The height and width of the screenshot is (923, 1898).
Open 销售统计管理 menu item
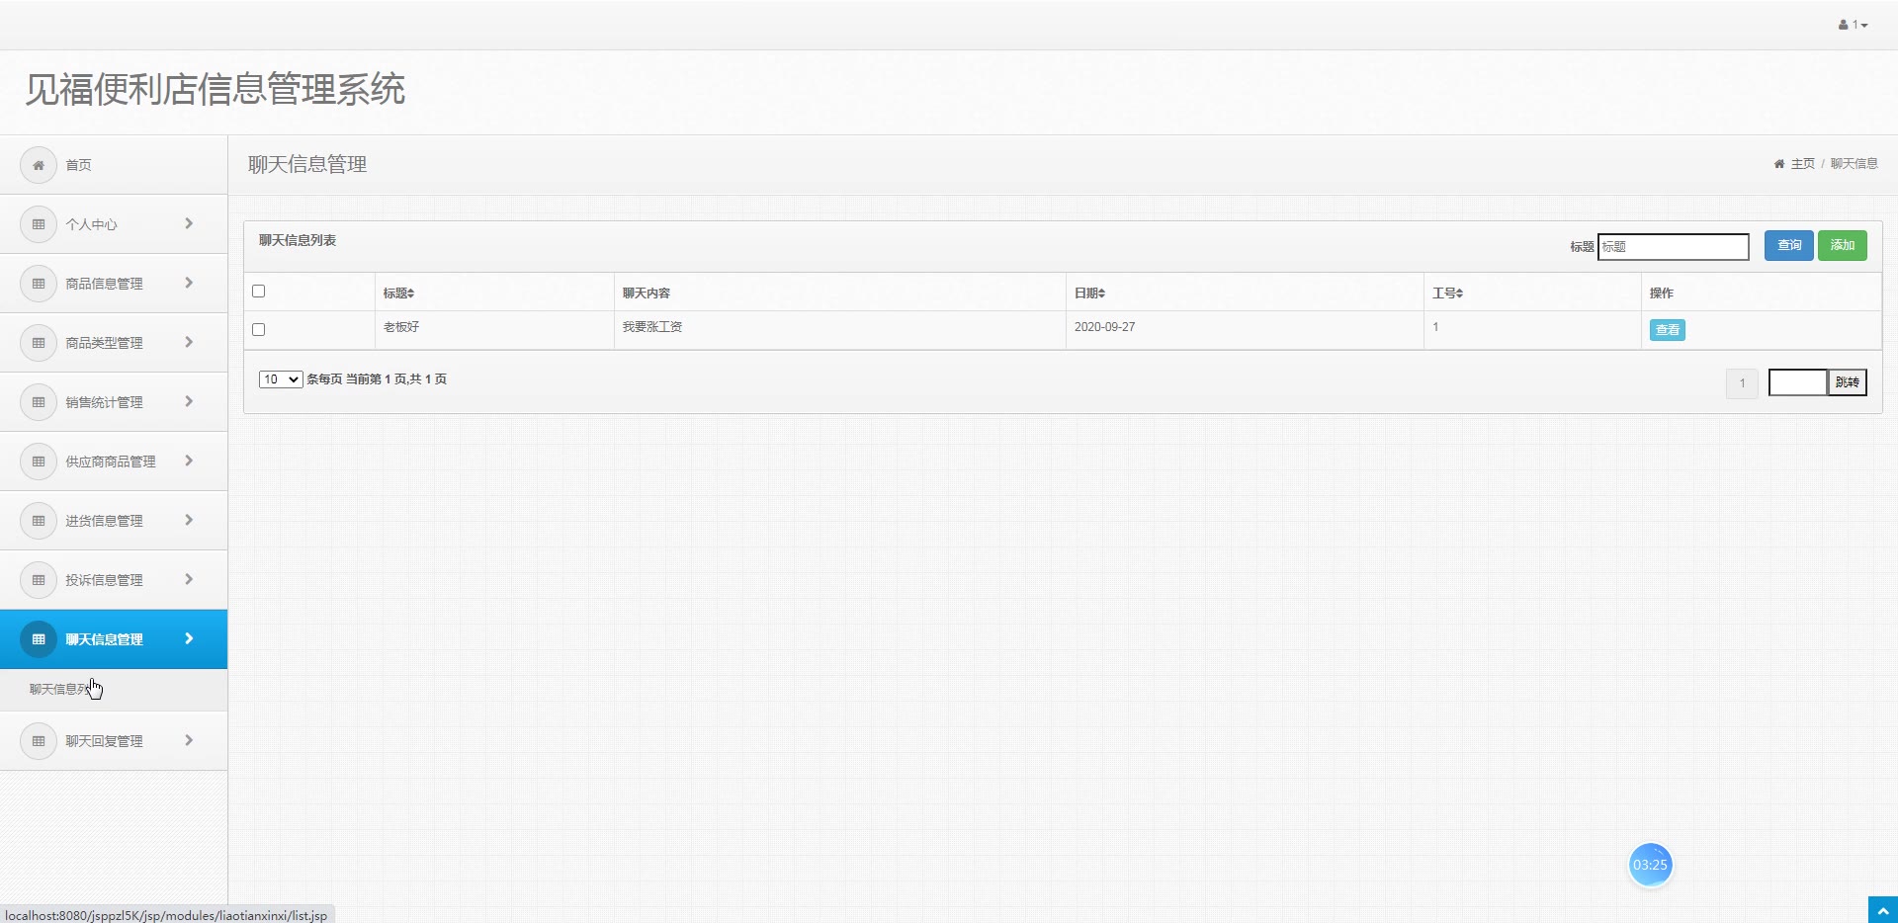point(114,402)
